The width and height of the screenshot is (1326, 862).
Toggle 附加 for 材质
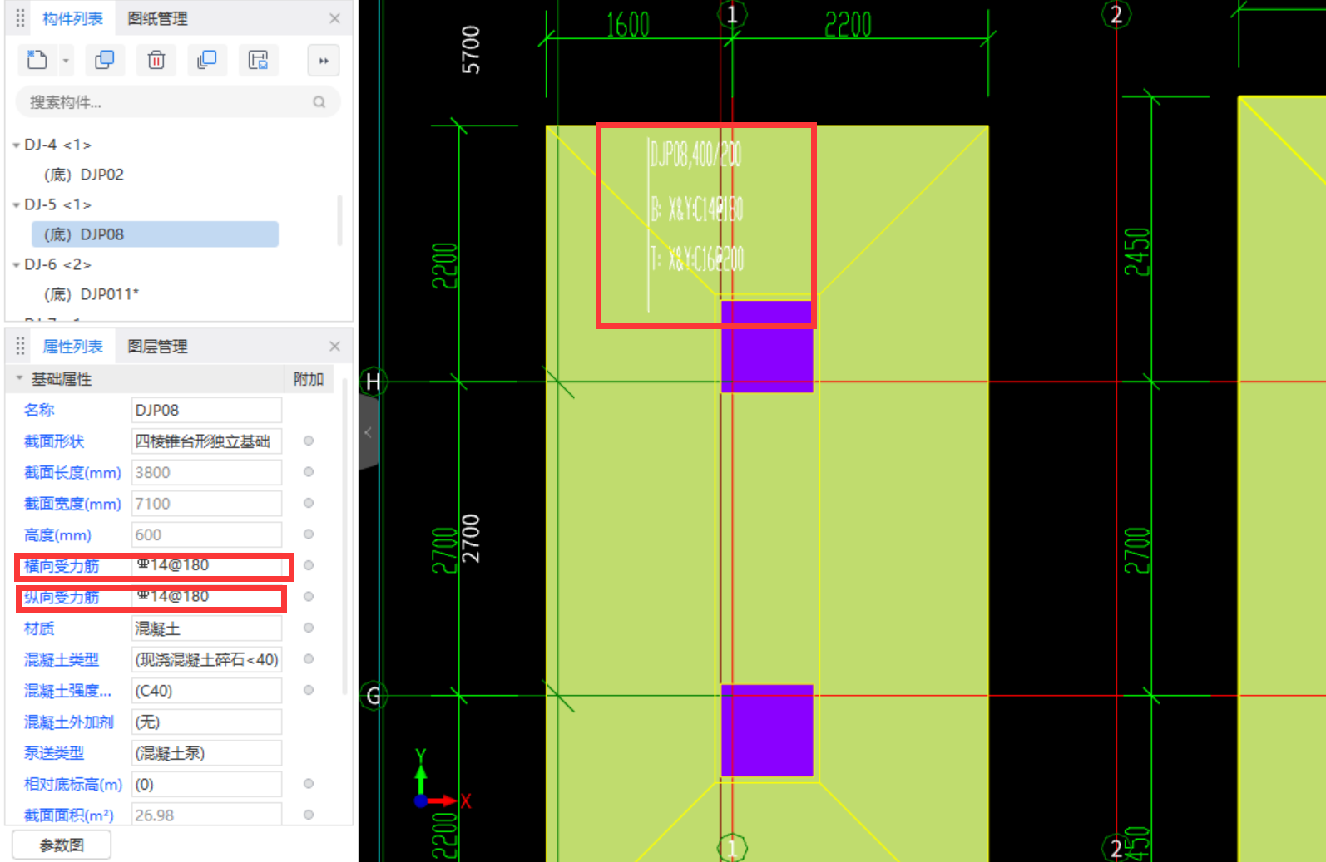[309, 628]
